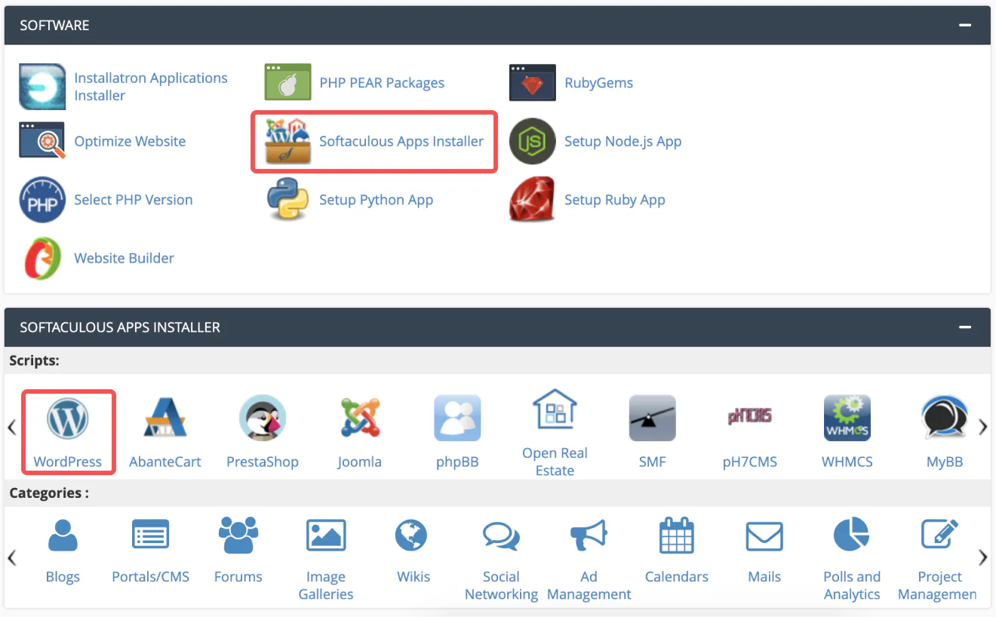Screen dimensions: 996x617
Task: Open the Open Real Estate script icon
Action: (x=555, y=410)
